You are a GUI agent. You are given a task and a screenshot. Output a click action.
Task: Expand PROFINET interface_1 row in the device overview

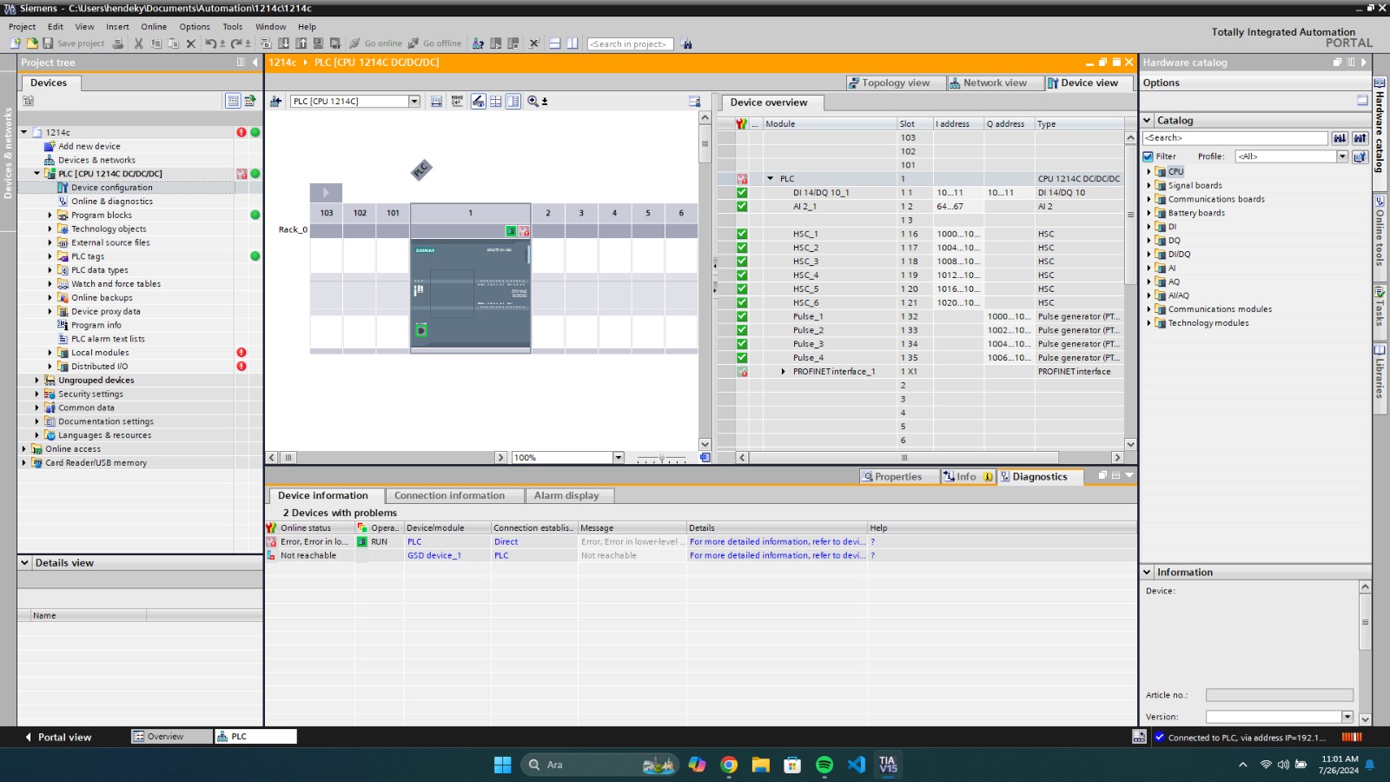pyautogui.click(x=784, y=372)
